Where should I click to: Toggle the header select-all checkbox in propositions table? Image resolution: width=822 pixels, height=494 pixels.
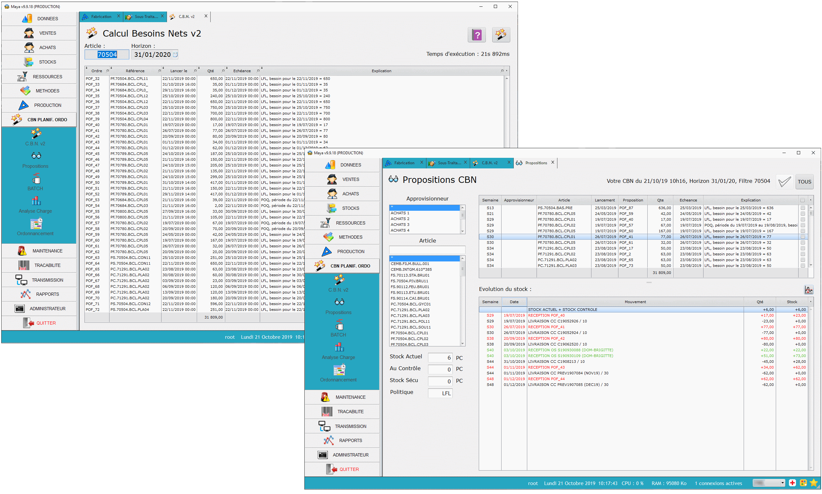802,200
